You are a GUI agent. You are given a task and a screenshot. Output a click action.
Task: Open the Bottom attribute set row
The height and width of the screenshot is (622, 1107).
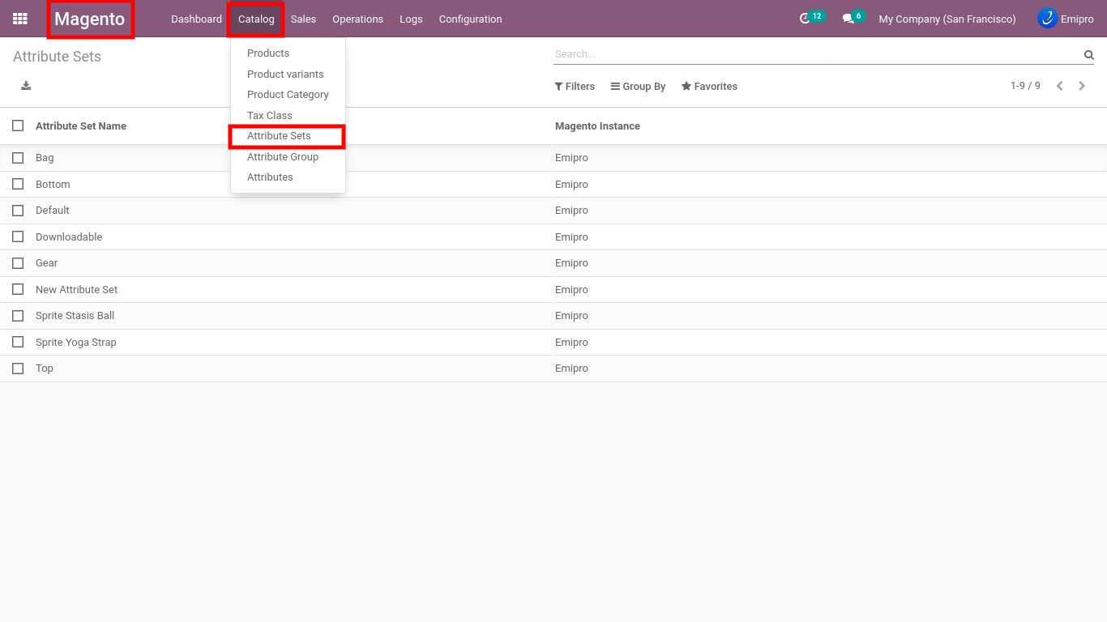[x=553, y=184]
